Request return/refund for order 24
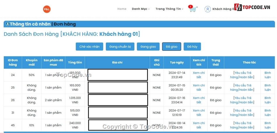277x133 pixels. [x=242, y=75]
